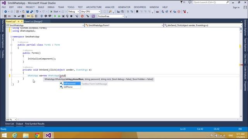This screenshot has height=139, width=248.
Task: Click the uncomment selection icon
Action: pyautogui.click(x=50, y=16)
